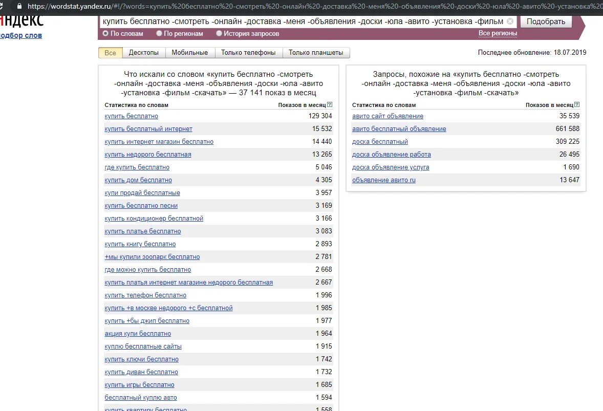Image resolution: width=603 pixels, height=411 pixels.
Task: Open акция купи бесплатно link
Action: 138,333
